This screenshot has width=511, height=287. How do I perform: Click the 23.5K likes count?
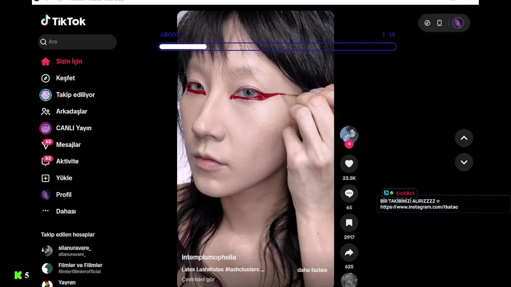349,178
